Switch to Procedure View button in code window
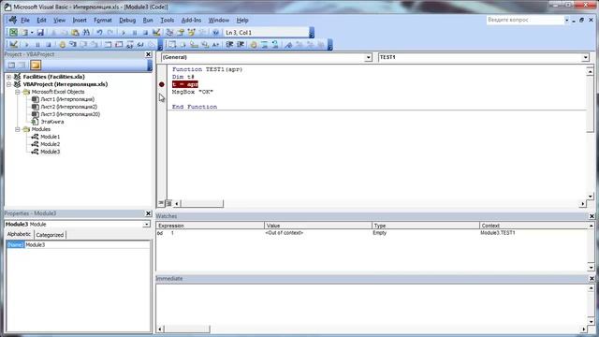599x337 pixels. click(161, 203)
